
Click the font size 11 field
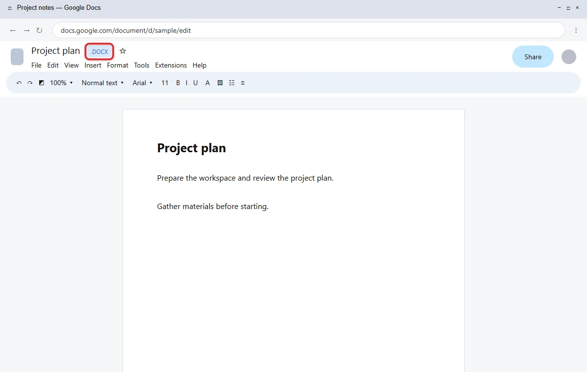[x=165, y=83]
